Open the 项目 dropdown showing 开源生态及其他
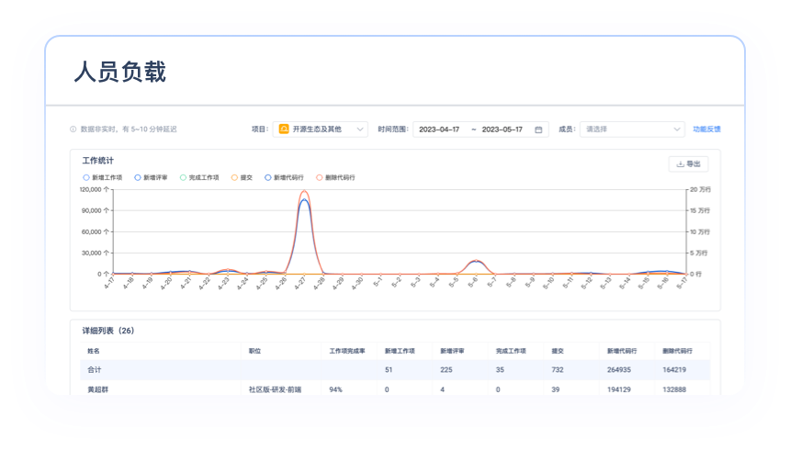Viewport: 790px width, 450px height. [321, 129]
